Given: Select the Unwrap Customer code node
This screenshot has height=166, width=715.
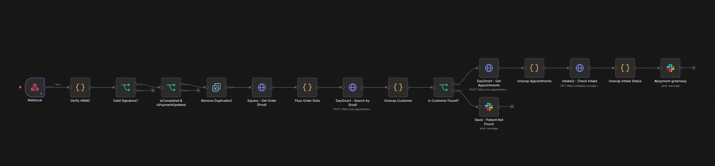Looking at the screenshot, I should tap(398, 87).
